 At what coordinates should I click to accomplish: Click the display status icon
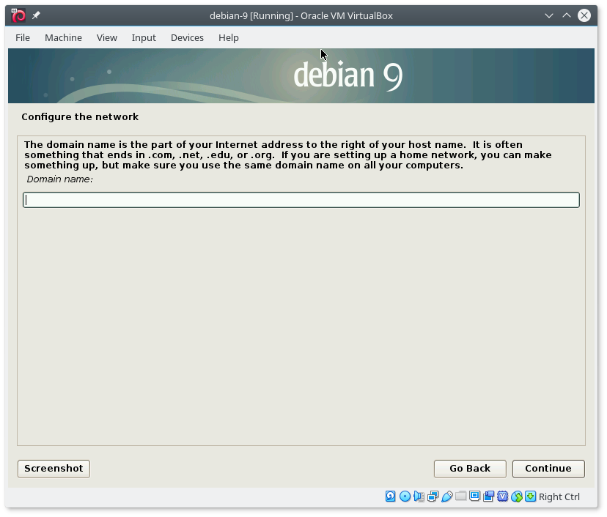click(475, 496)
